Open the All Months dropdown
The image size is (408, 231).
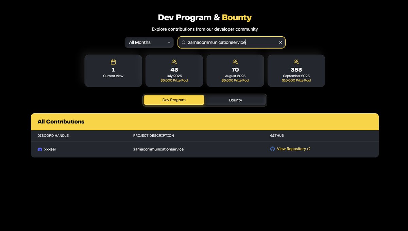click(x=149, y=43)
